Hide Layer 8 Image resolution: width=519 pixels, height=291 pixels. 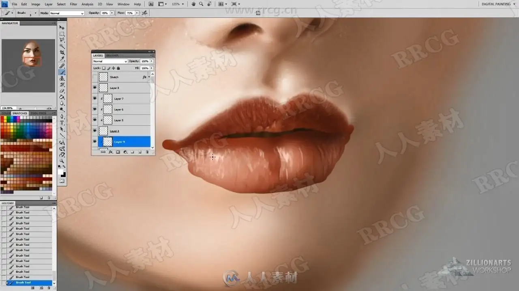pos(95,87)
